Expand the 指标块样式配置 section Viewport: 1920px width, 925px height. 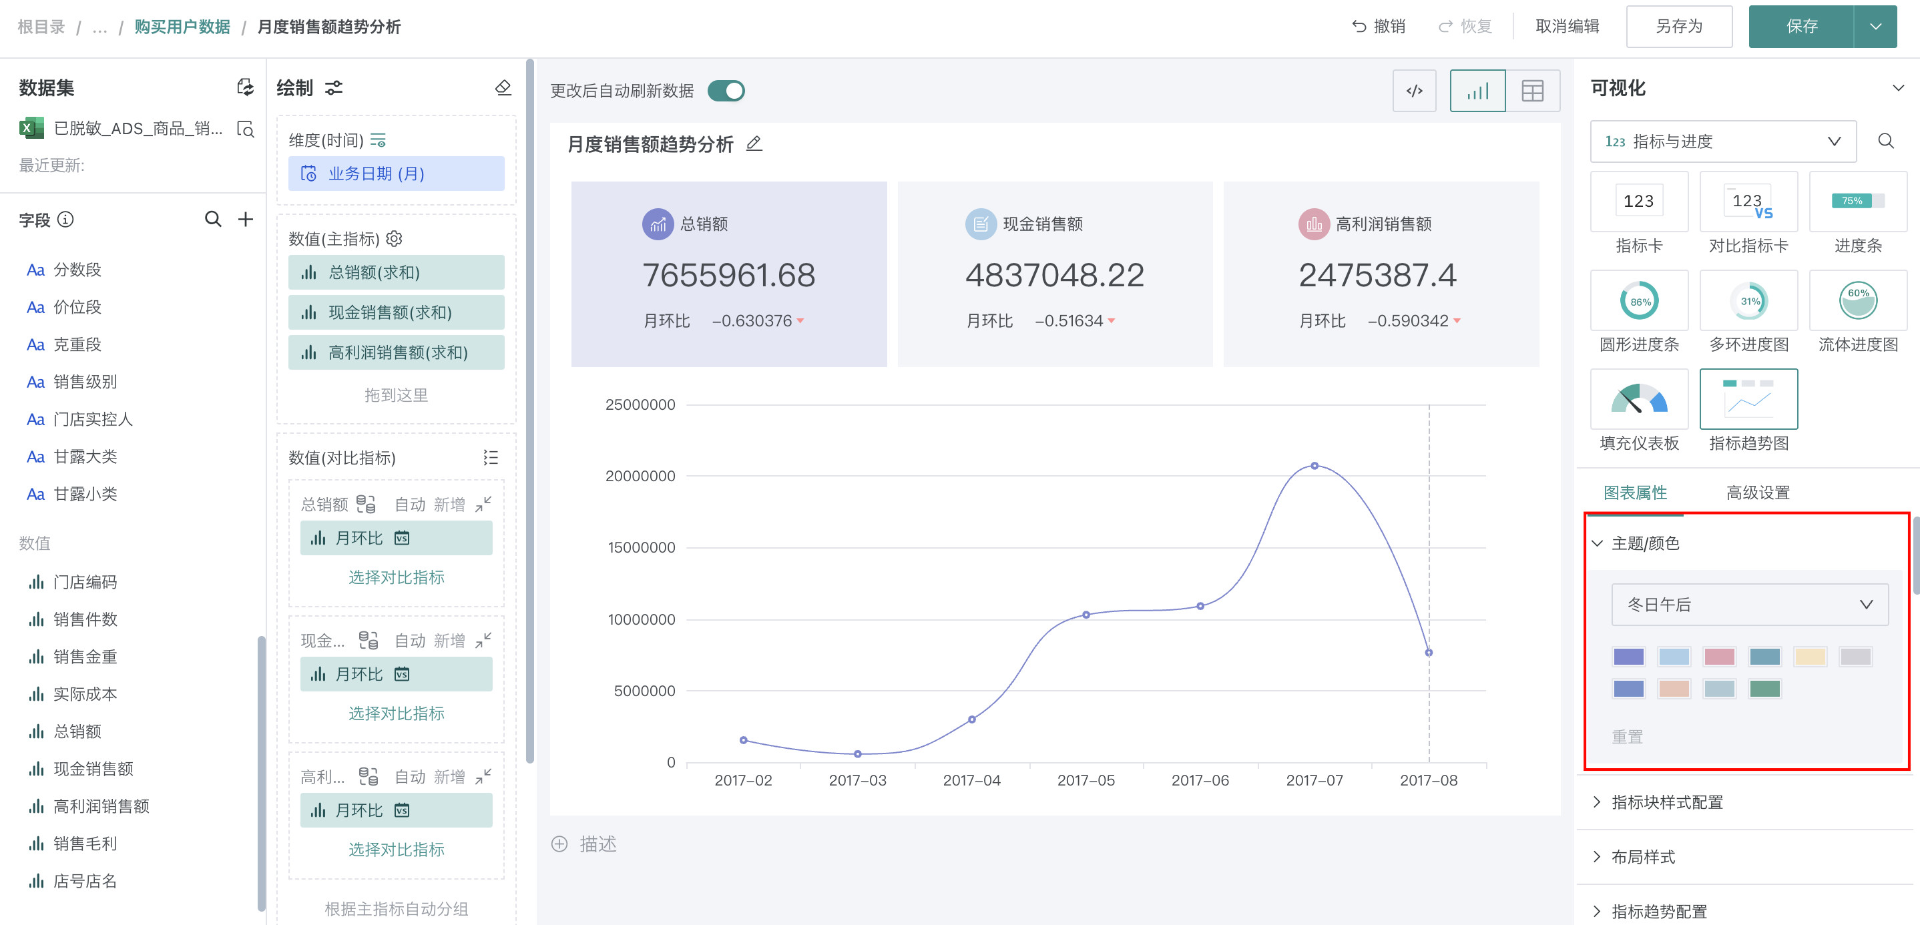(x=1666, y=802)
